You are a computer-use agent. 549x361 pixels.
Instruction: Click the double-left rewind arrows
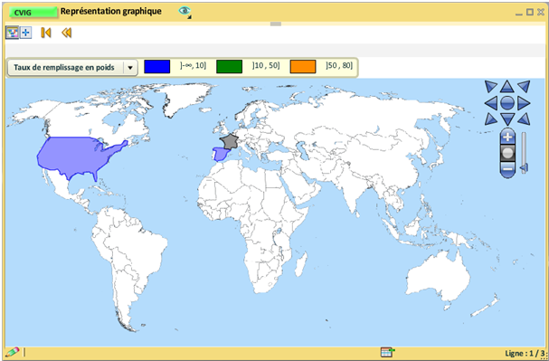coord(66,33)
